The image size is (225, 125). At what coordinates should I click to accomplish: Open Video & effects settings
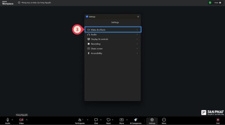[x=112, y=30]
